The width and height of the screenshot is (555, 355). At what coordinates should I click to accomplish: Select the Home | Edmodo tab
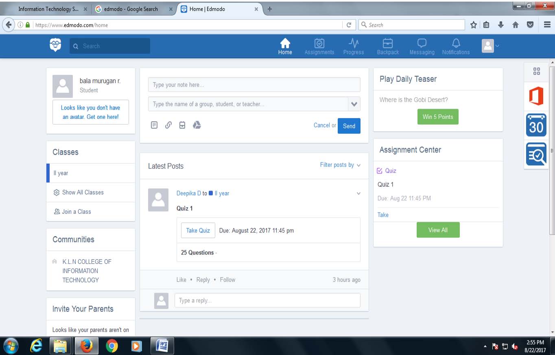point(220,9)
